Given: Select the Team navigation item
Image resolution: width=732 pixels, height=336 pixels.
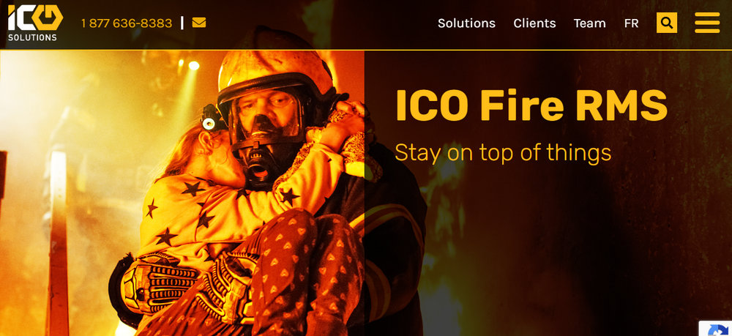Looking at the screenshot, I should tap(589, 23).
